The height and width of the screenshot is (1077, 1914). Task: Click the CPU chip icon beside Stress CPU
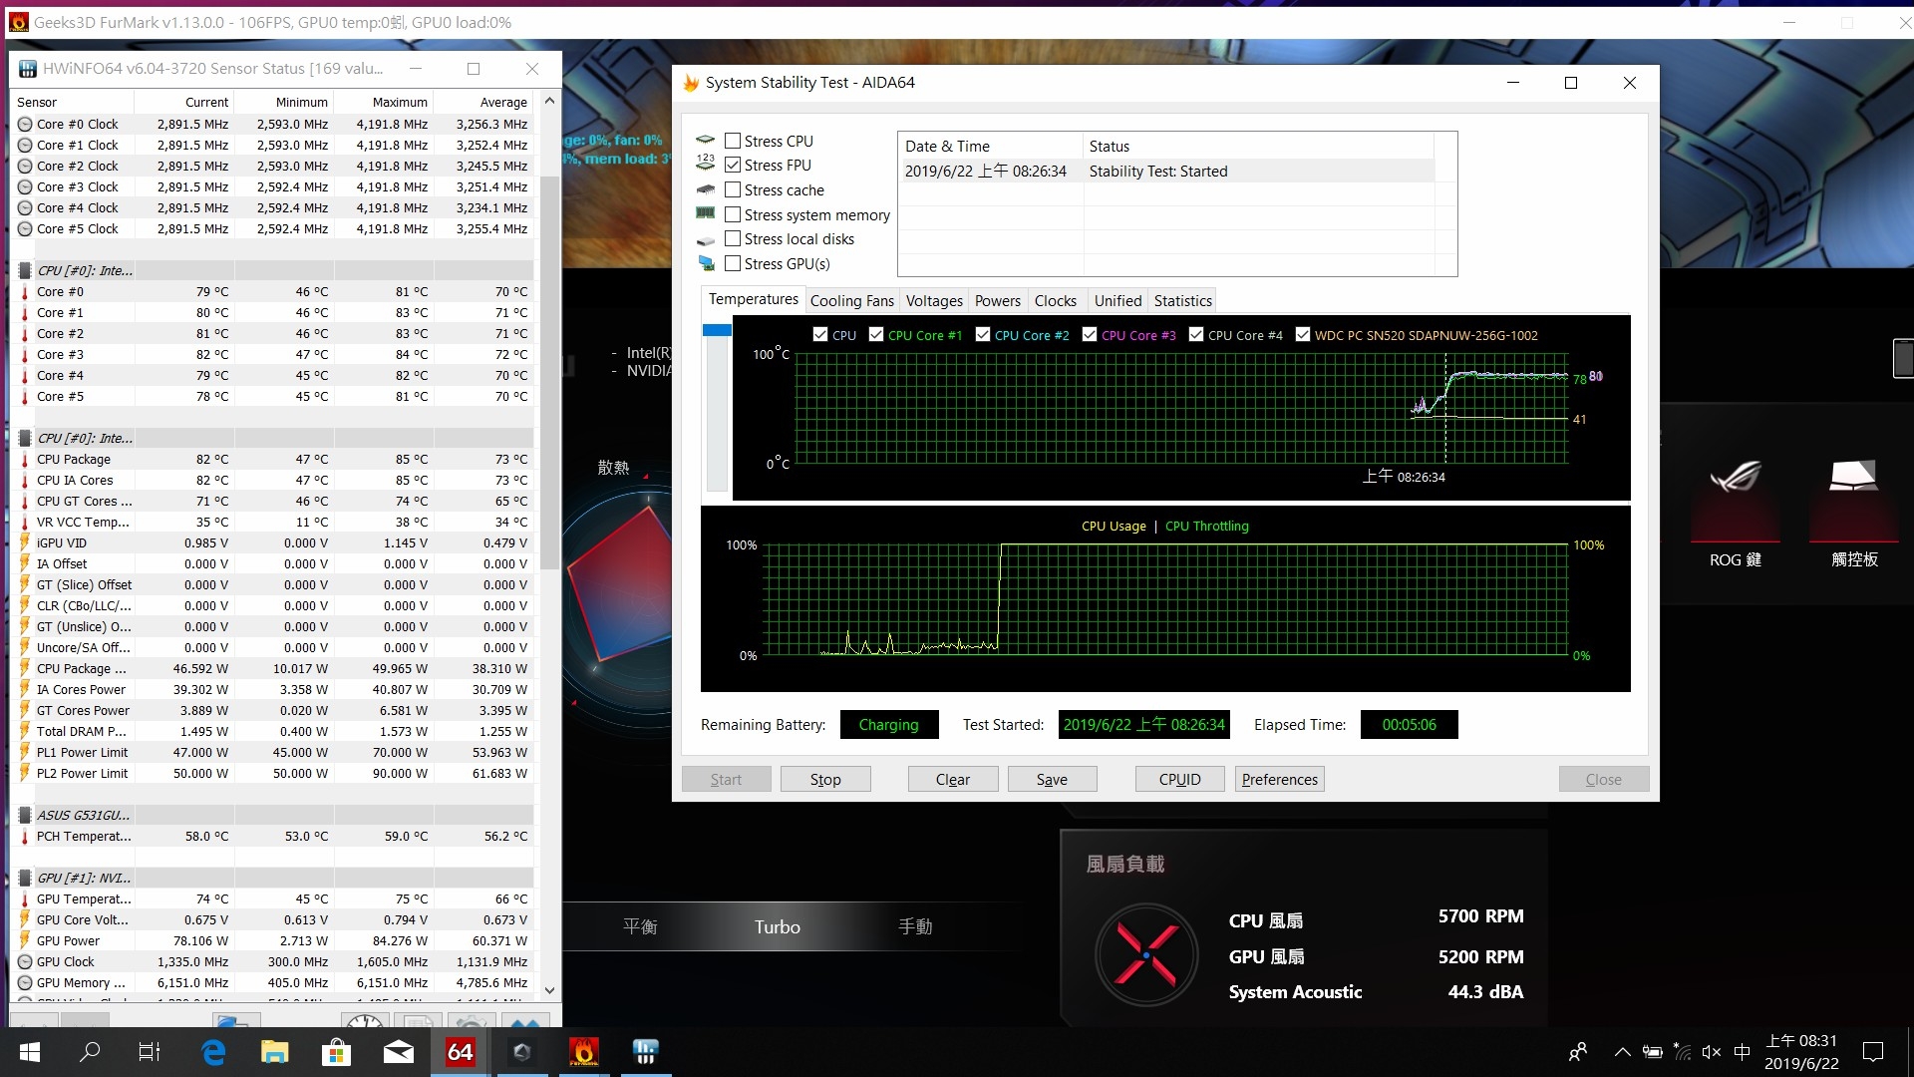(x=706, y=141)
